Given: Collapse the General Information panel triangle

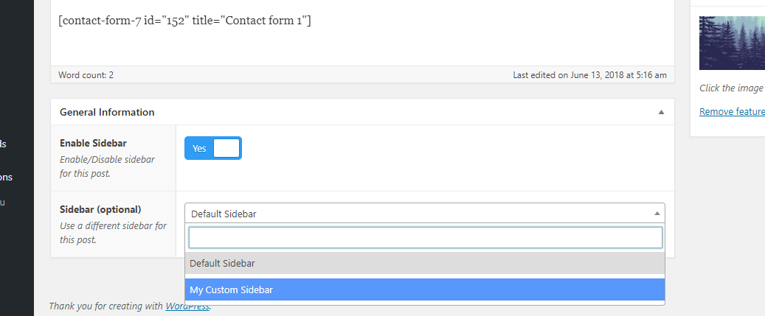Looking at the screenshot, I should [x=661, y=113].
